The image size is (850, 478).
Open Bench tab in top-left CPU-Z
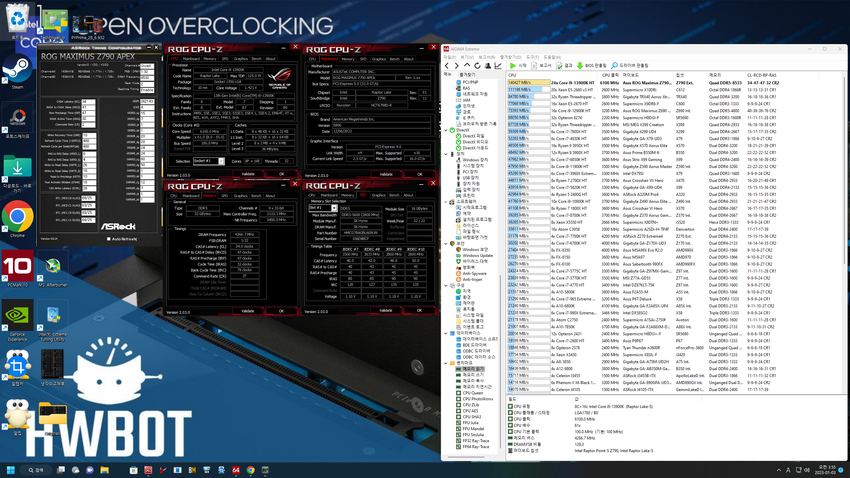pos(256,59)
